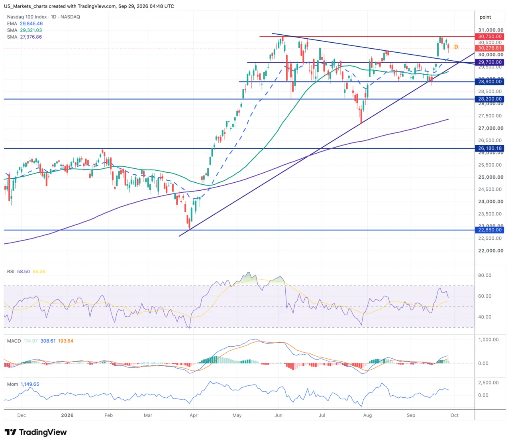Click the Nasdaq 100 Index chart title
510x444 pixels.
click(43, 17)
